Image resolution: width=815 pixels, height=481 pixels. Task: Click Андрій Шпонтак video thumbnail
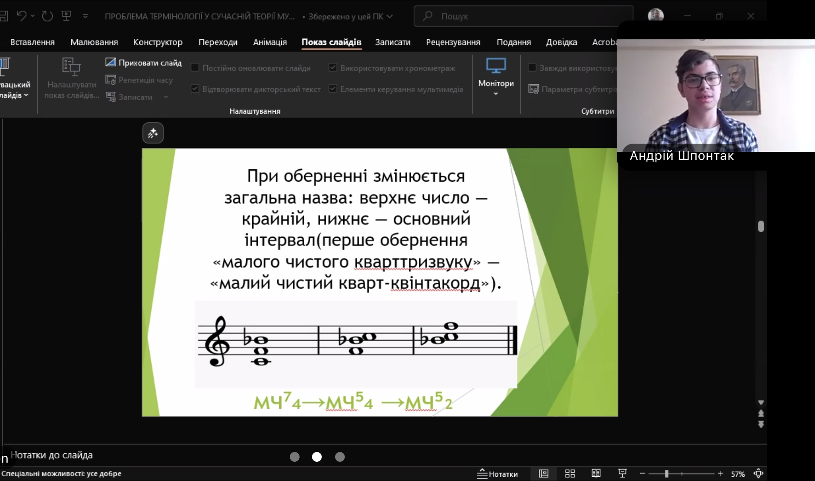click(x=716, y=96)
